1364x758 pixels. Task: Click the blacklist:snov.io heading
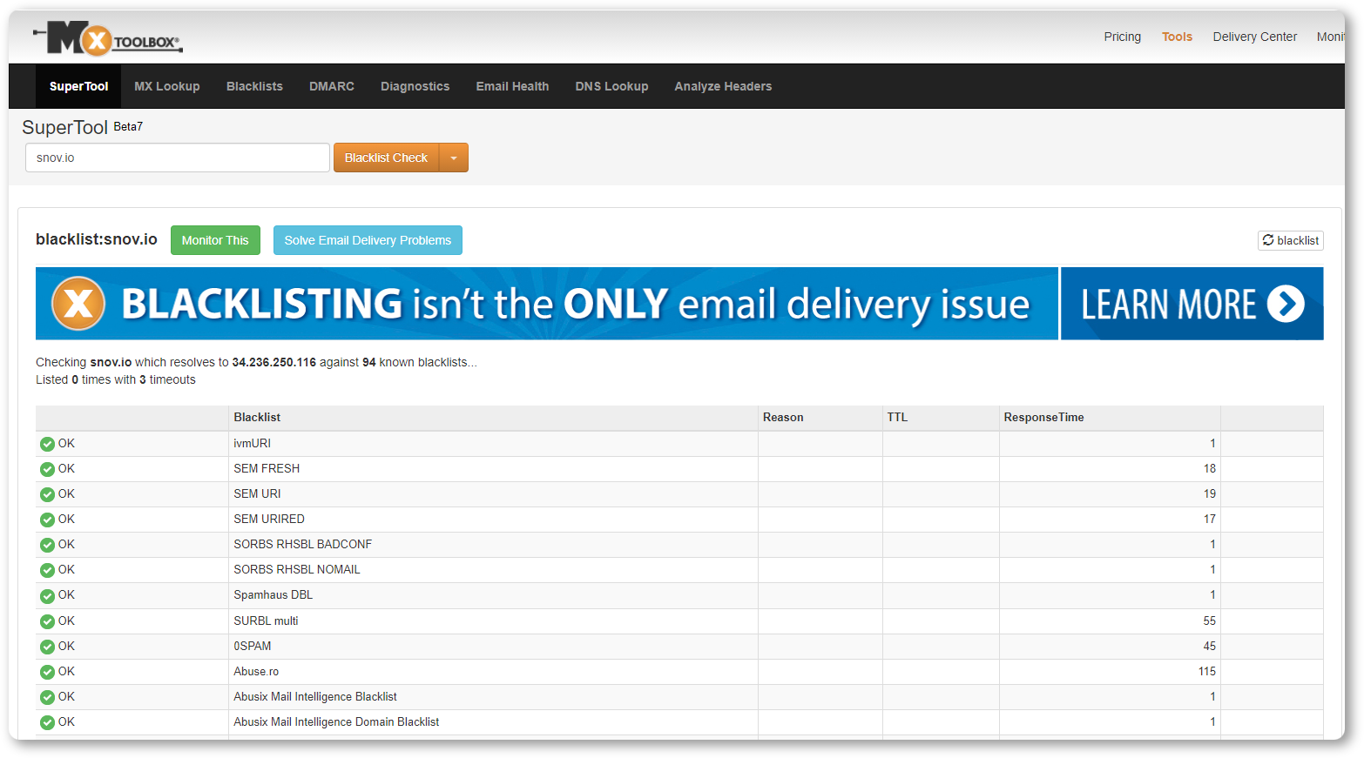(x=97, y=239)
